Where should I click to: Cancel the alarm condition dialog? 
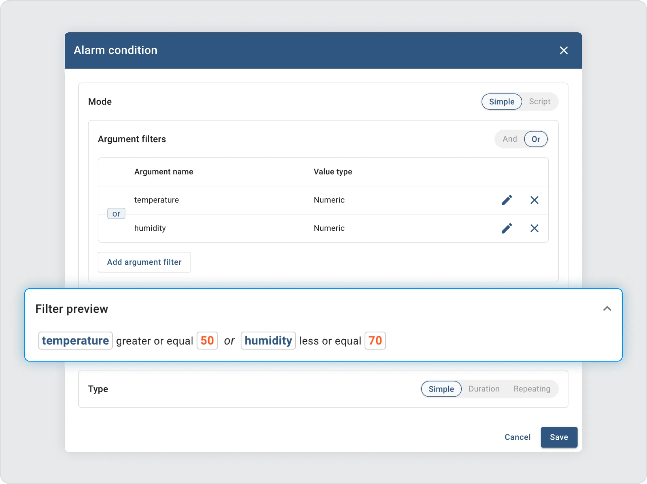coord(517,437)
